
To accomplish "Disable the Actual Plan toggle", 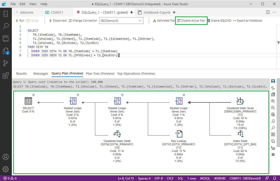I will pos(191,21).
